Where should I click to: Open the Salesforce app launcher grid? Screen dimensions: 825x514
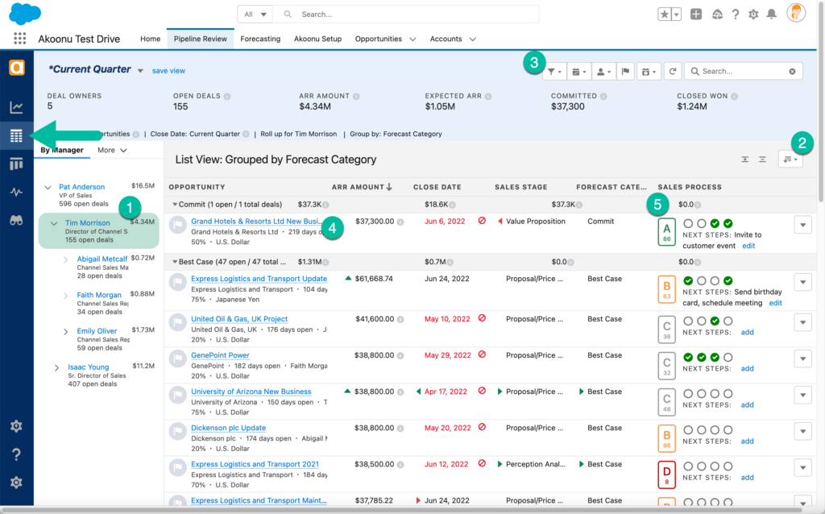[19, 39]
